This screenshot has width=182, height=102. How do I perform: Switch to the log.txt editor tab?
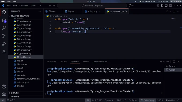coord(71,11)
